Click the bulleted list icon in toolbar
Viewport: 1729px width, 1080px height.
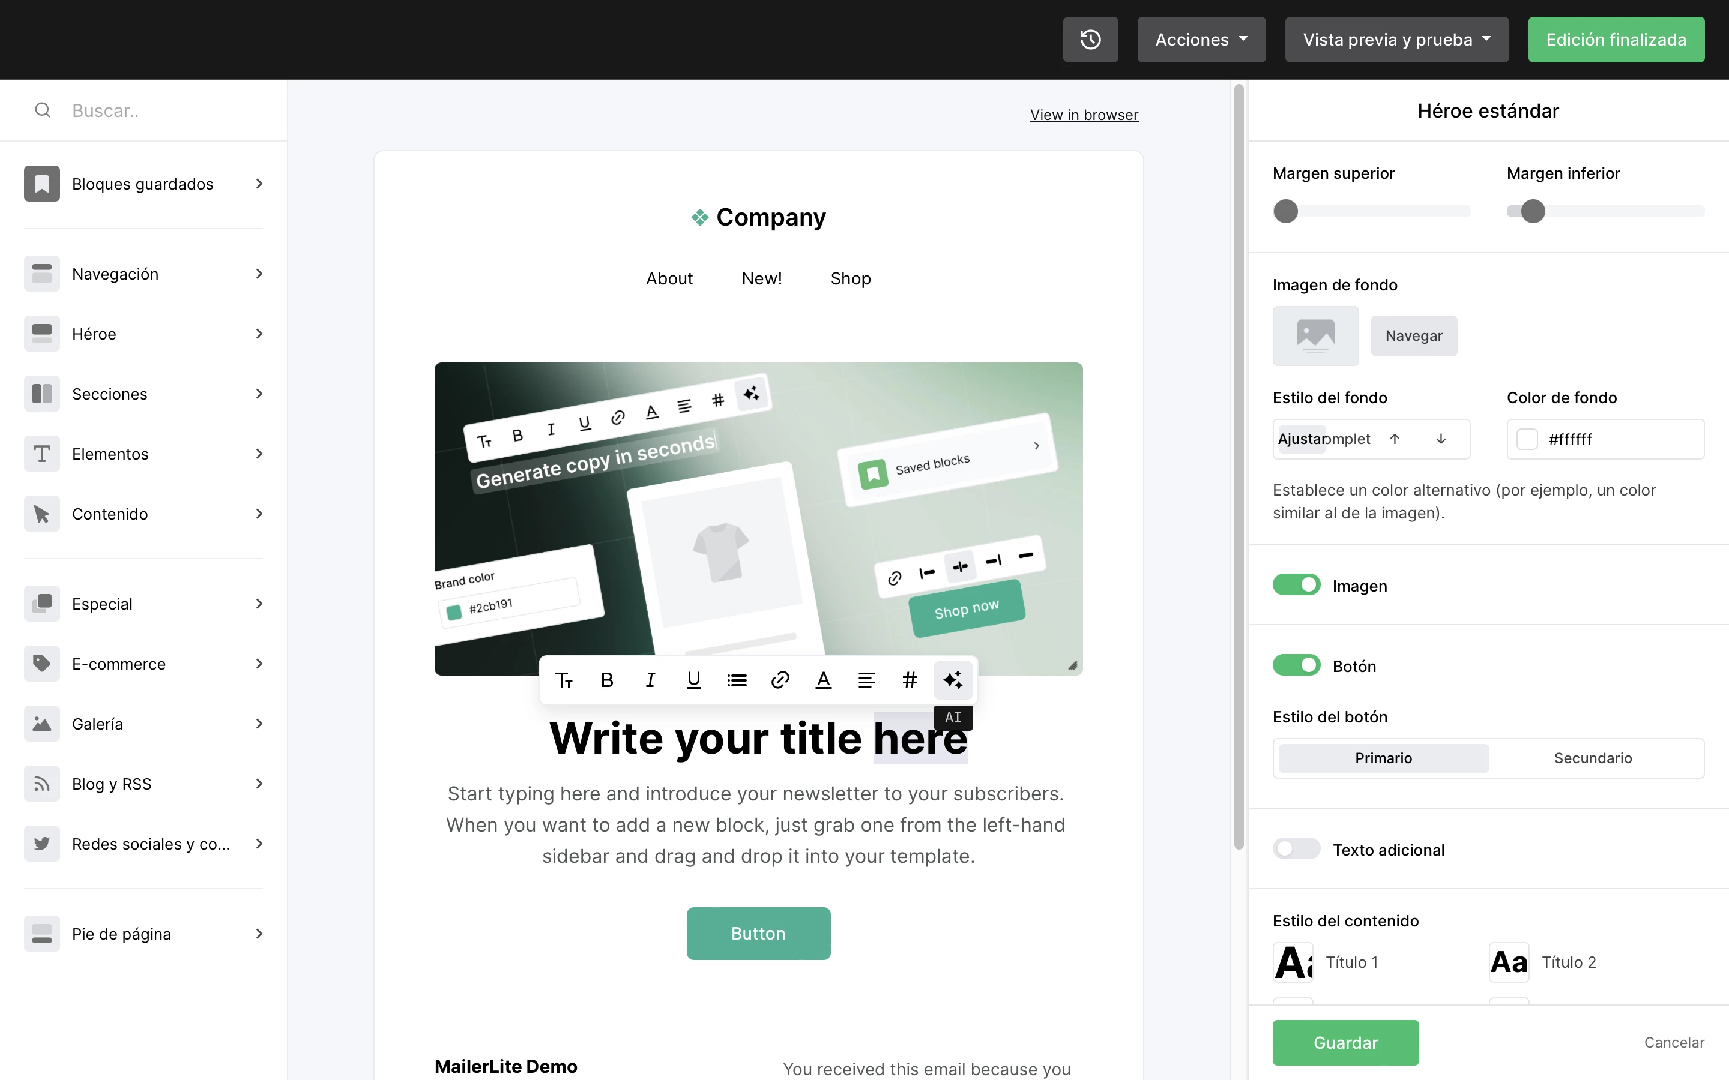[x=737, y=680]
